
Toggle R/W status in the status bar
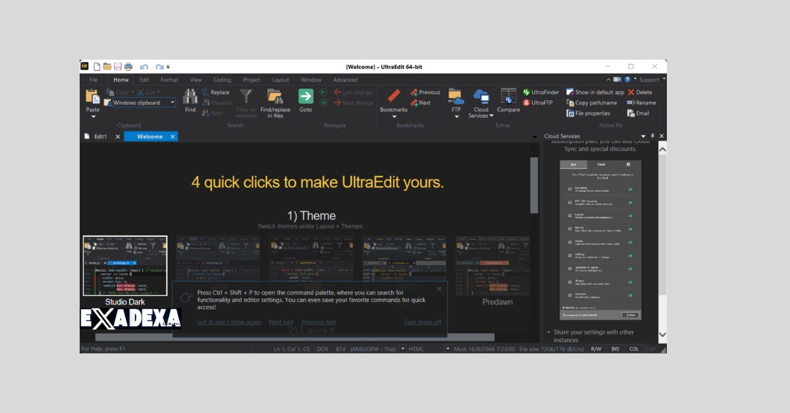coord(595,349)
